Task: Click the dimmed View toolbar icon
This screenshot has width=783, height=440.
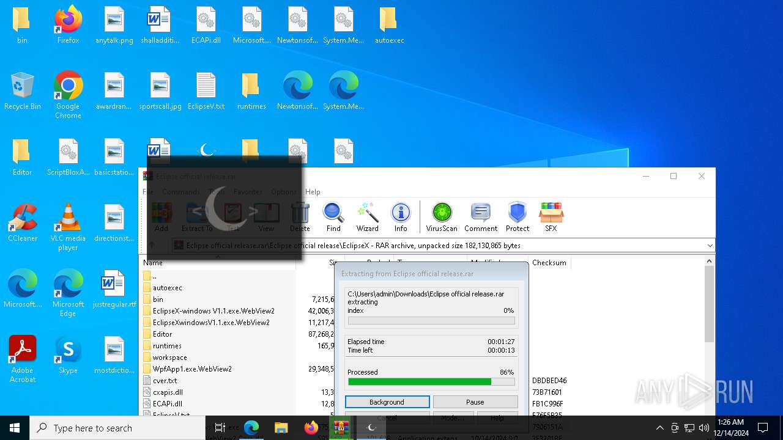Action: (266, 217)
